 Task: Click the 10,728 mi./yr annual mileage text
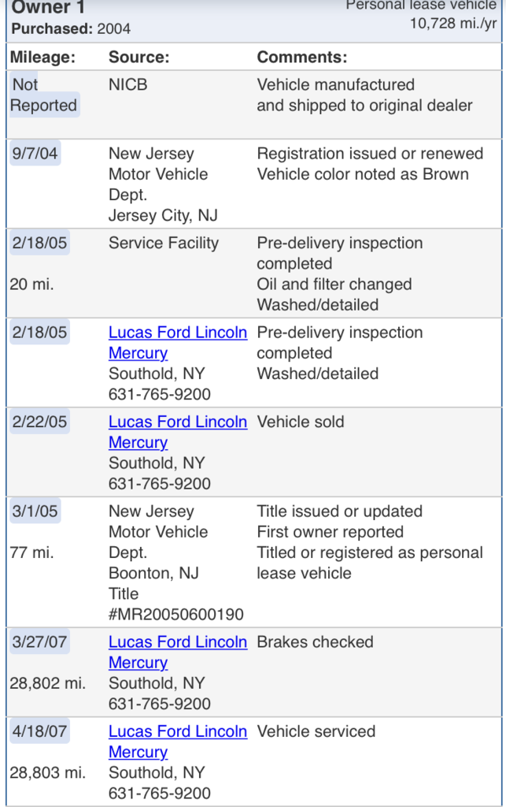pyautogui.click(x=453, y=24)
